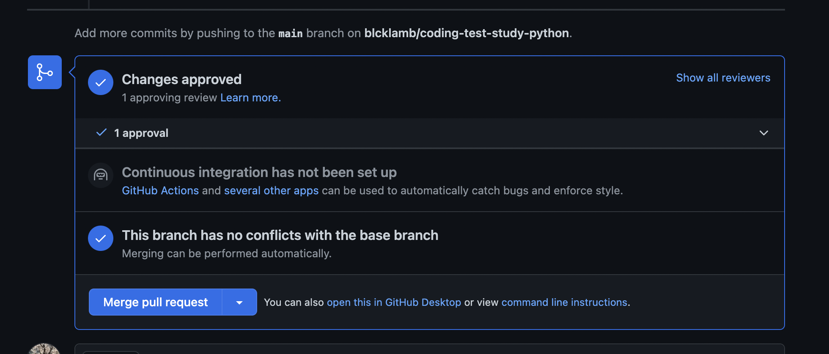
Task: Click the user avatar below the merge box
Action: point(44,349)
